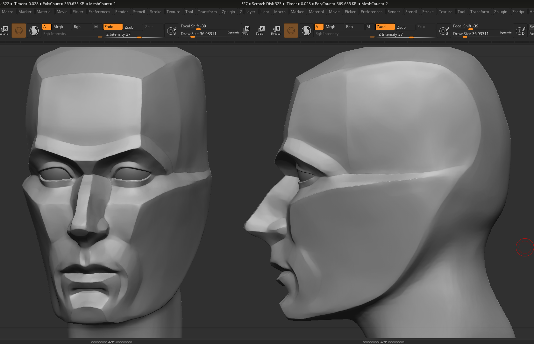Viewport: 534px width, 344px height.
Task: Expand the bottom tray arrows under side view
Action: pyautogui.click(x=383, y=342)
